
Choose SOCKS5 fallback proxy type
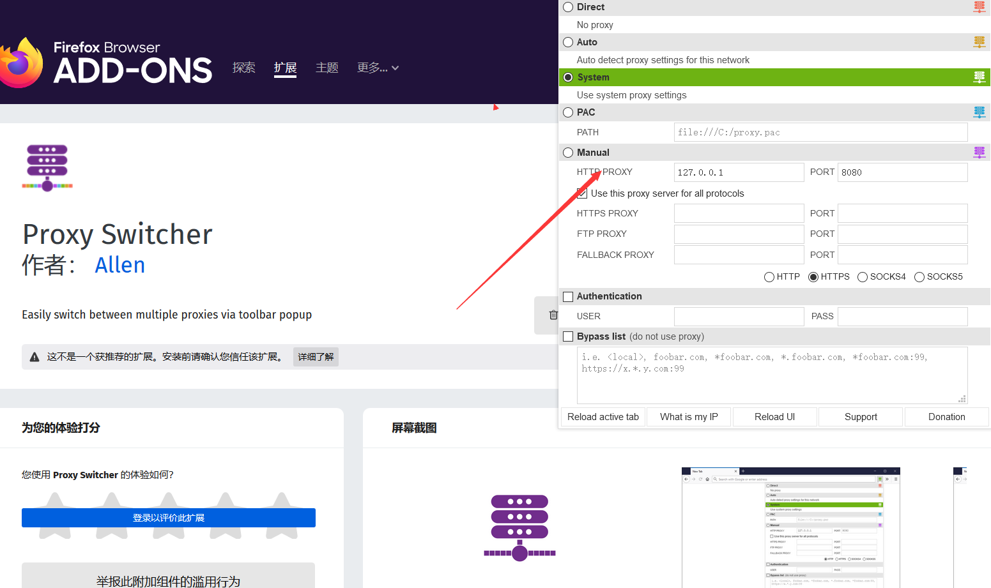point(919,277)
